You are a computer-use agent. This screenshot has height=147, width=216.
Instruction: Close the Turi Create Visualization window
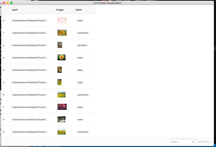pos(4,3)
